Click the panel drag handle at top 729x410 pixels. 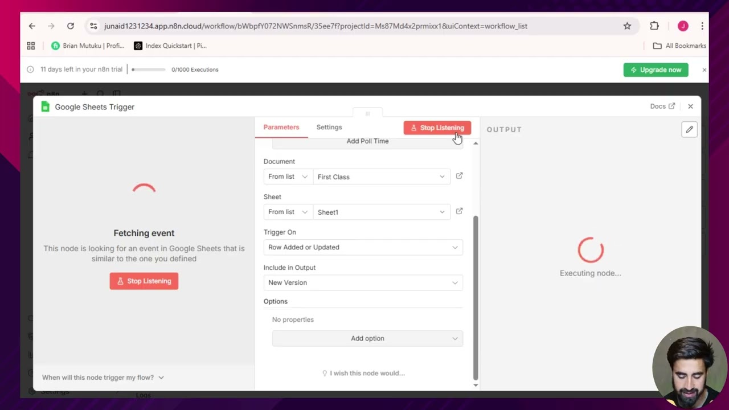pos(367,114)
